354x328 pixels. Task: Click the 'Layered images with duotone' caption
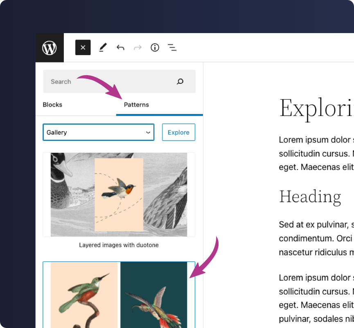tap(119, 245)
